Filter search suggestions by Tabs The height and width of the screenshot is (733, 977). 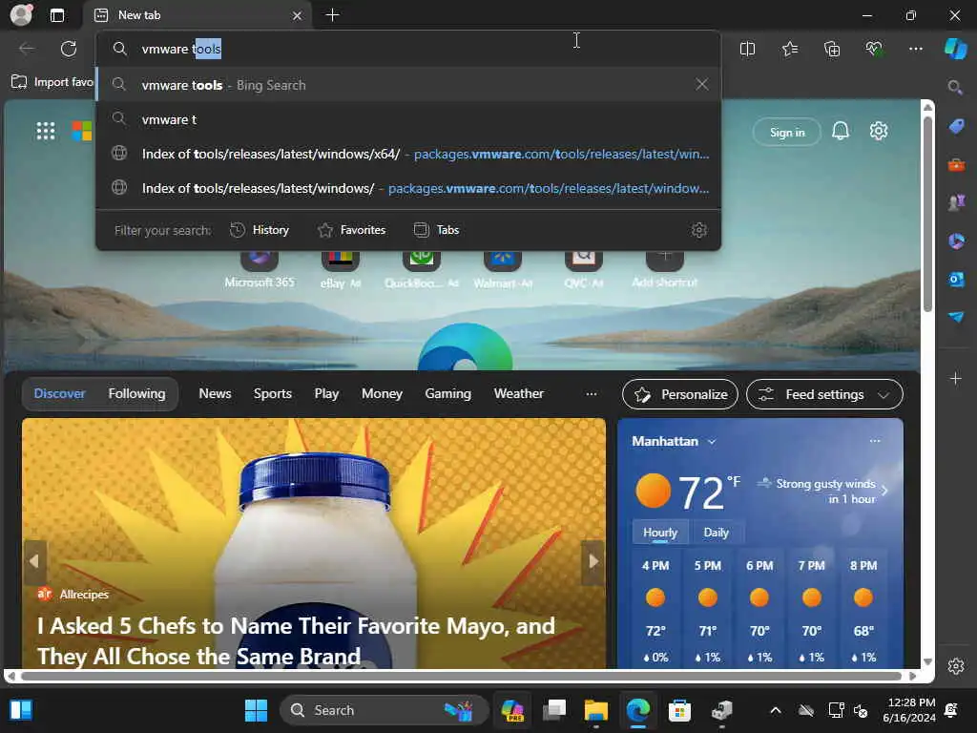(x=437, y=230)
